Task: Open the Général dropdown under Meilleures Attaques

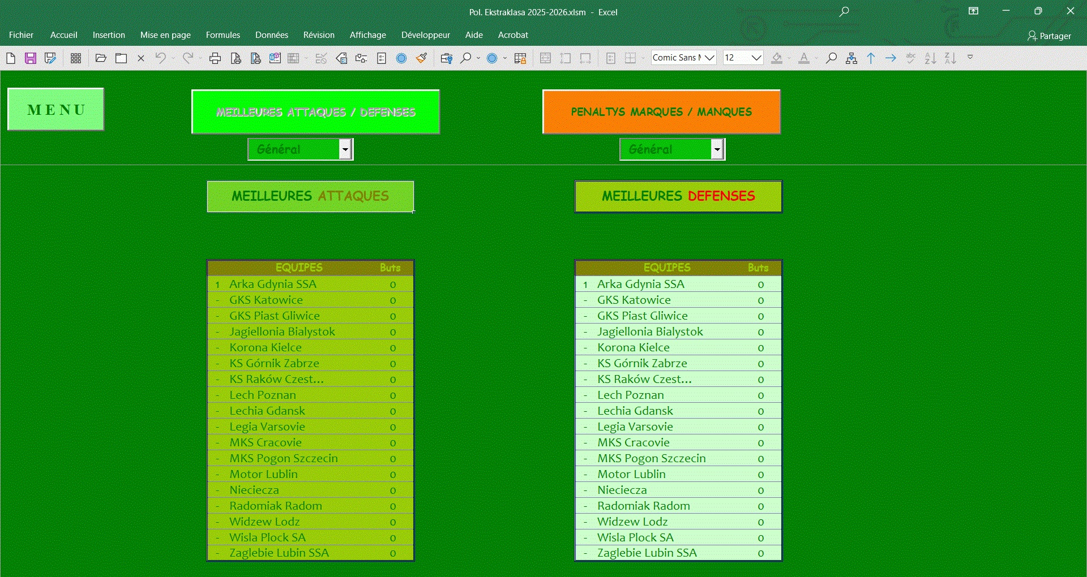Action: (x=345, y=149)
